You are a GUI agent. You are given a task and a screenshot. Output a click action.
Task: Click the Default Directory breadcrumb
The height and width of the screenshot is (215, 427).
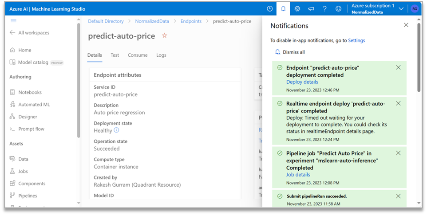pos(106,21)
